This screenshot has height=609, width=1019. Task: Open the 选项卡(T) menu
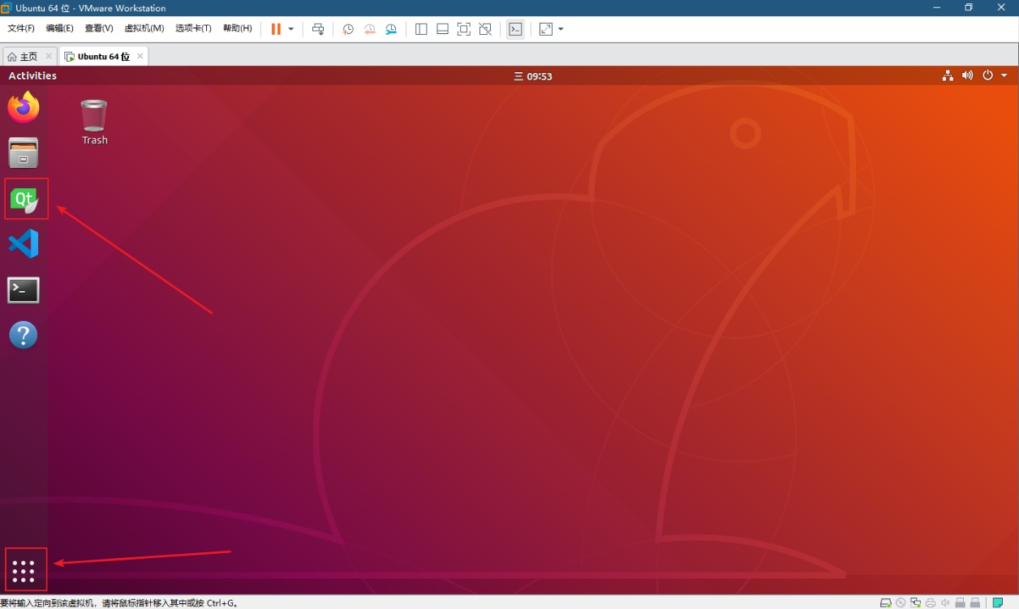pos(193,28)
